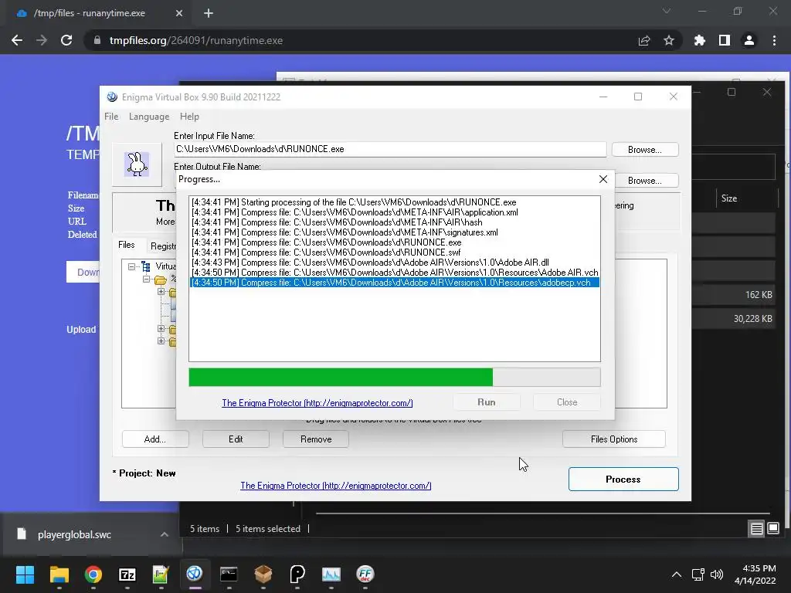This screenshot has height=593, width=791.
Task: Open the Chrome extensions puzzle icon
Action: click(x=700, y=40)
